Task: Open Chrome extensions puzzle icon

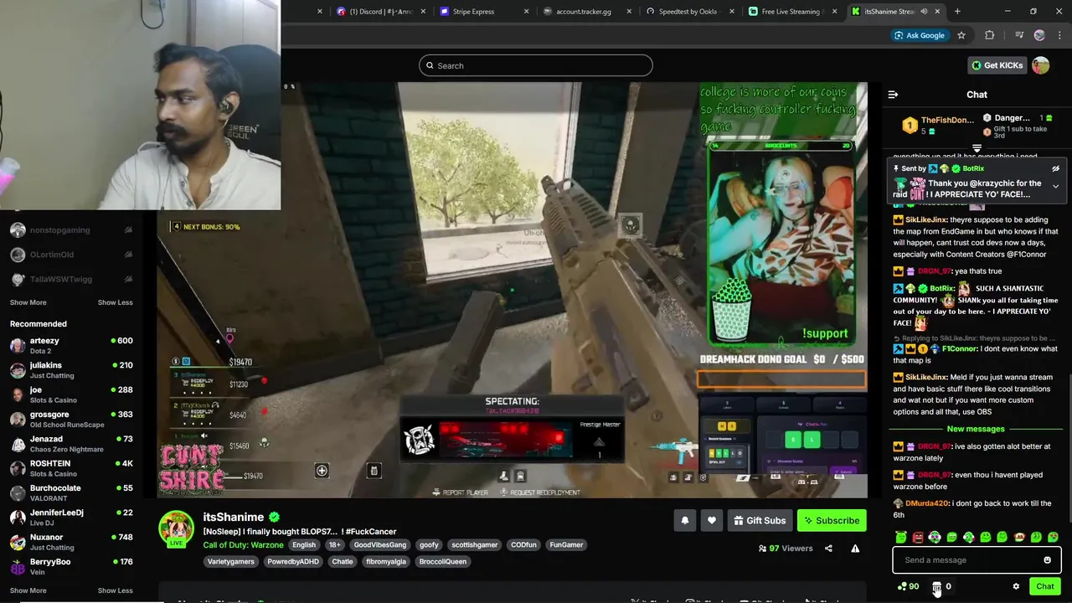Action: (x=990, y=35)
